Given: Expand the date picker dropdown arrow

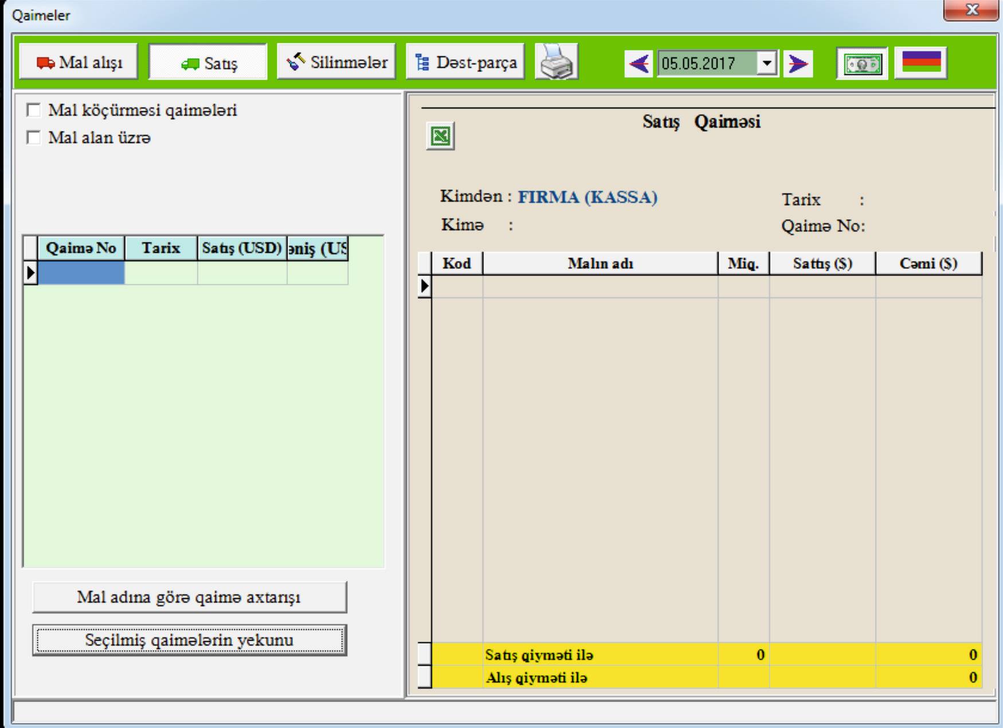Looking at the screenshot, I should pyautogui.click(x=766, y=63).
